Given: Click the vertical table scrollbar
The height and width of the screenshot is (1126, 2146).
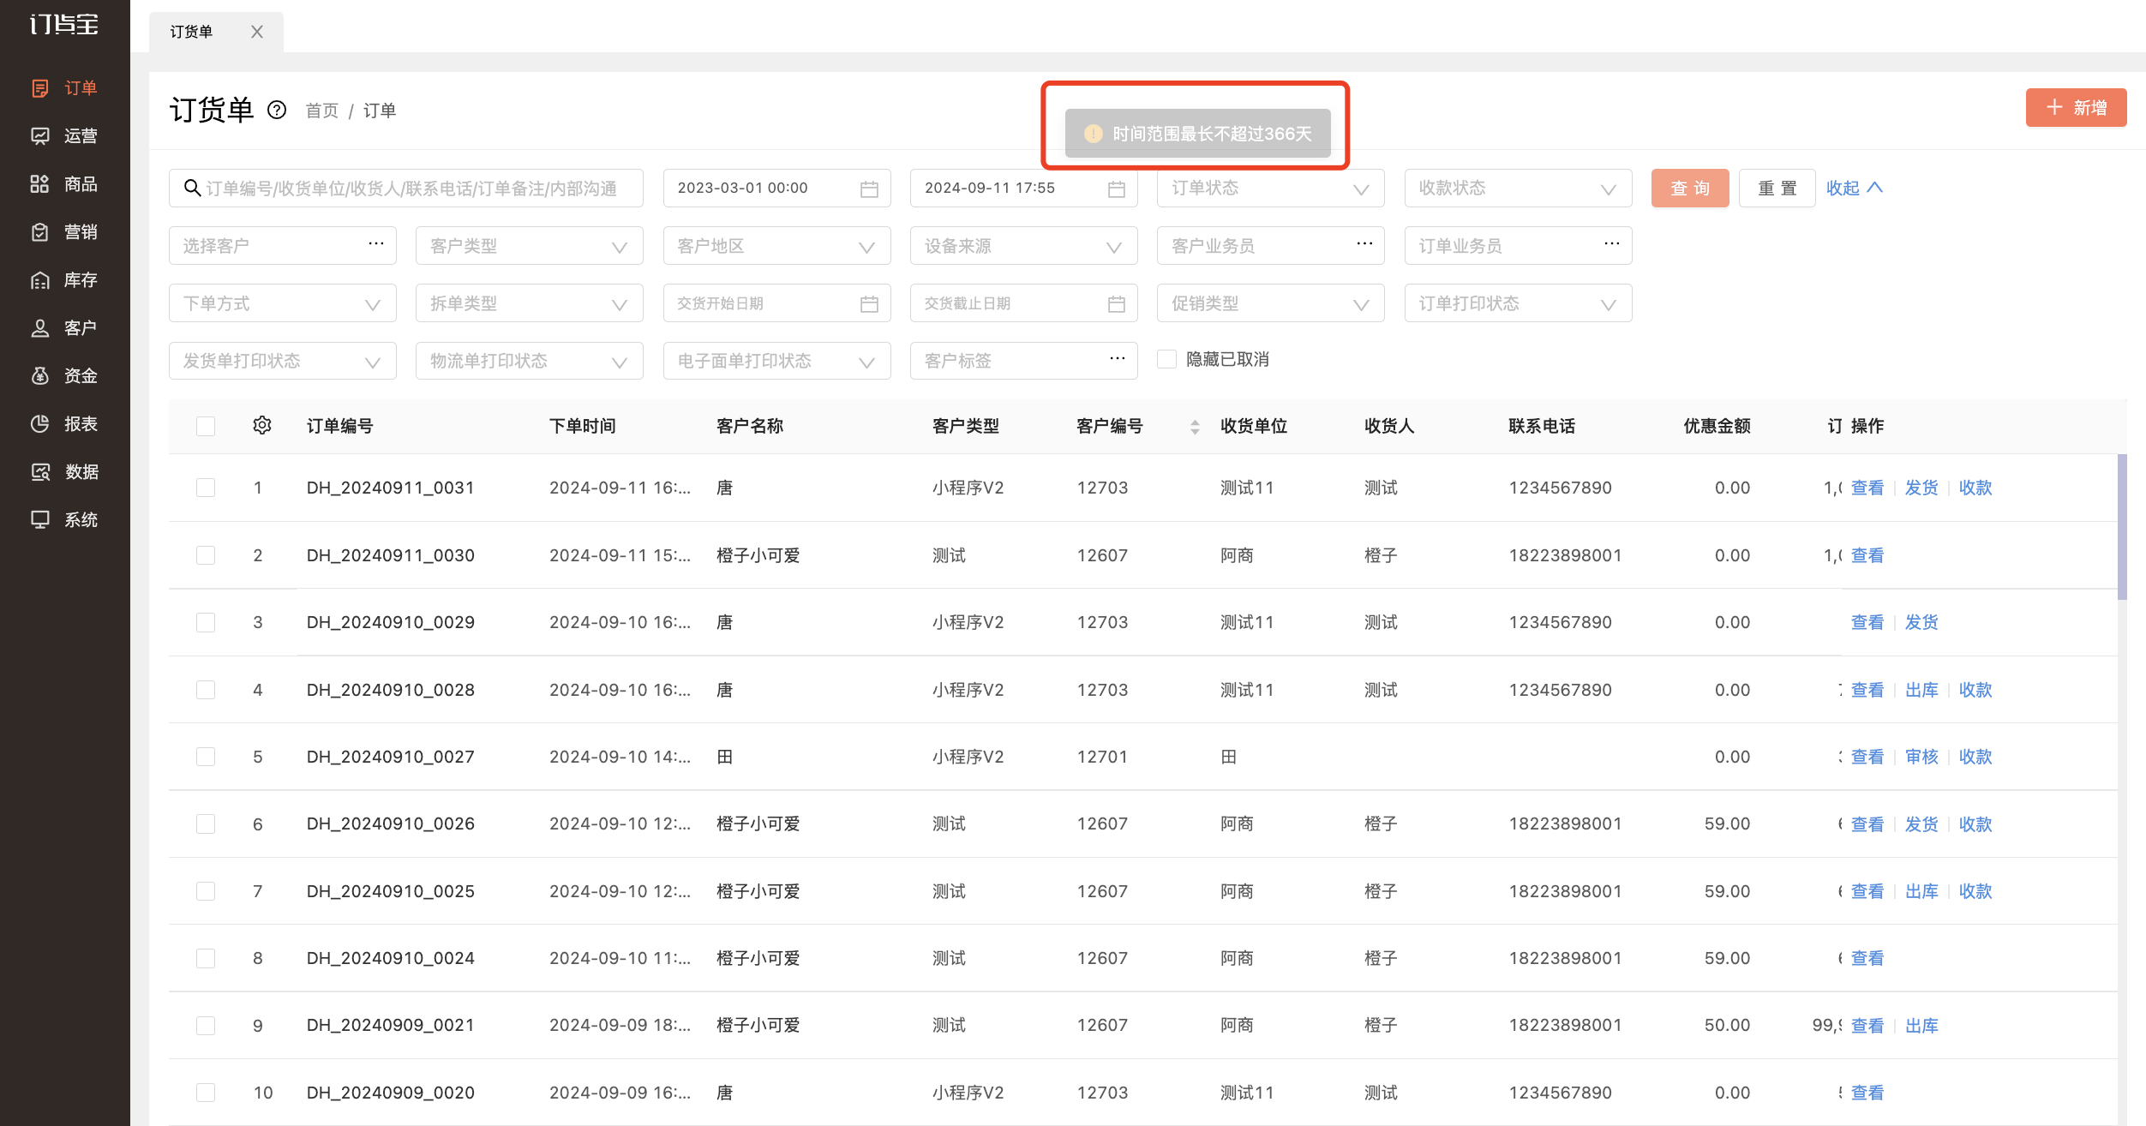Looking at the screenshot, I should pyautogui.click(x=2122, y=527).
